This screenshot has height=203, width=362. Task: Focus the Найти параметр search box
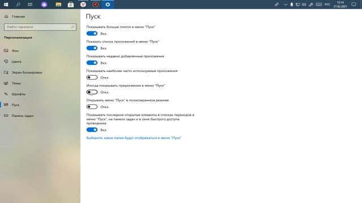(x=40, y=27)
